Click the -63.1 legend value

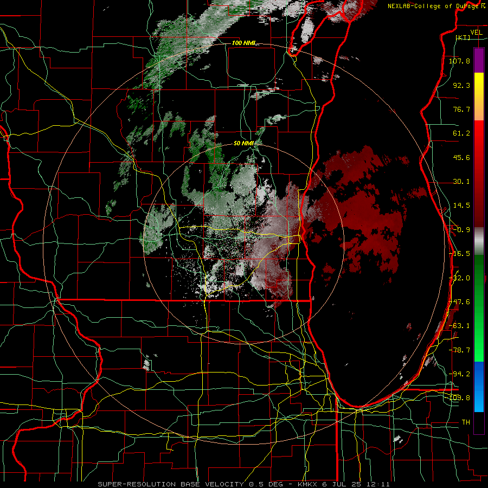459,326
